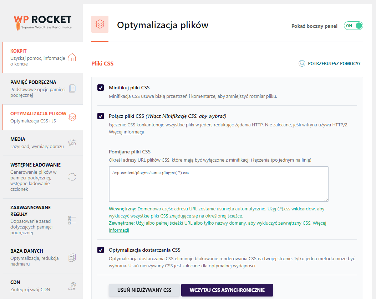Uncheck Minifikuj pliki CSS checkbox
The image size is (376, 299).
coord(101,88)
